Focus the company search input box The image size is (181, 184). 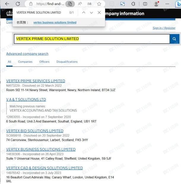(92, 39)
